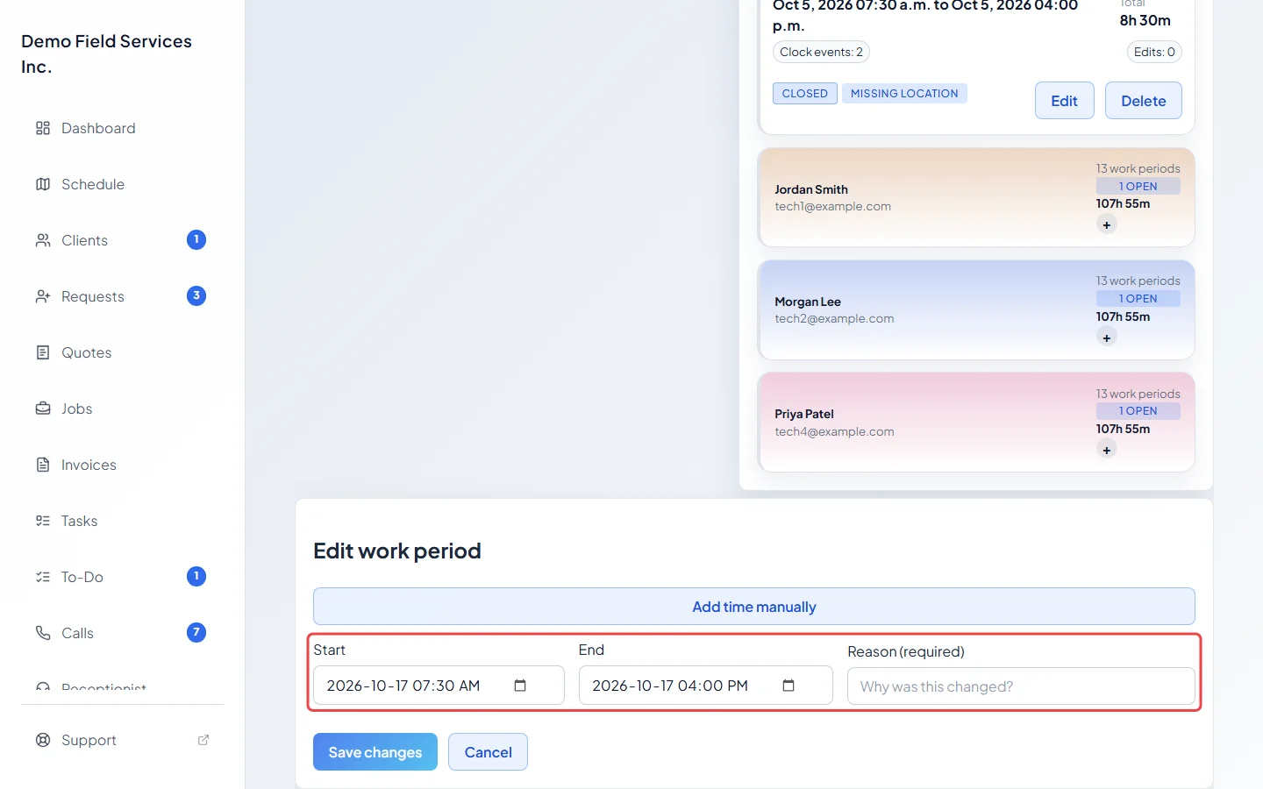This screenshot has height=789, width=1263.
Task: Click the external link icon beside Support
Action: point(203,740)
